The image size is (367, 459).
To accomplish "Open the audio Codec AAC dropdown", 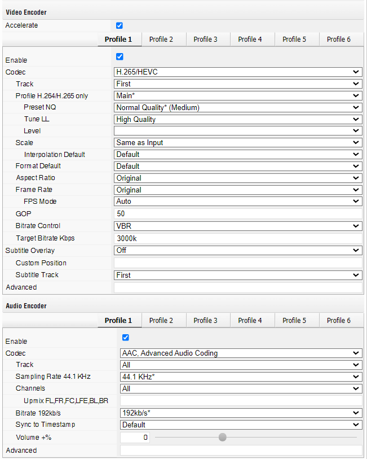I will click(241, 353).
